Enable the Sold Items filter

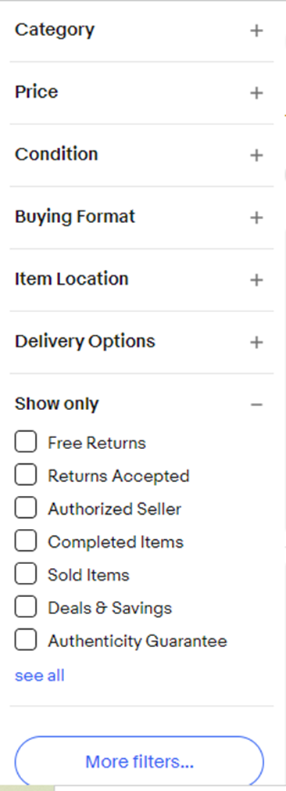[26, 574]
